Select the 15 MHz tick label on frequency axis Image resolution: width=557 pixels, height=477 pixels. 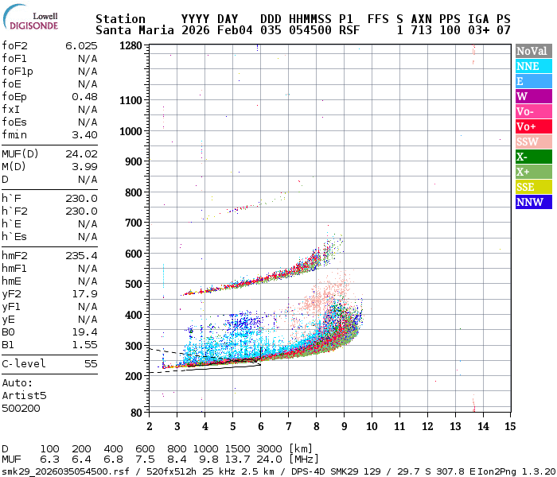click(508, 425)
